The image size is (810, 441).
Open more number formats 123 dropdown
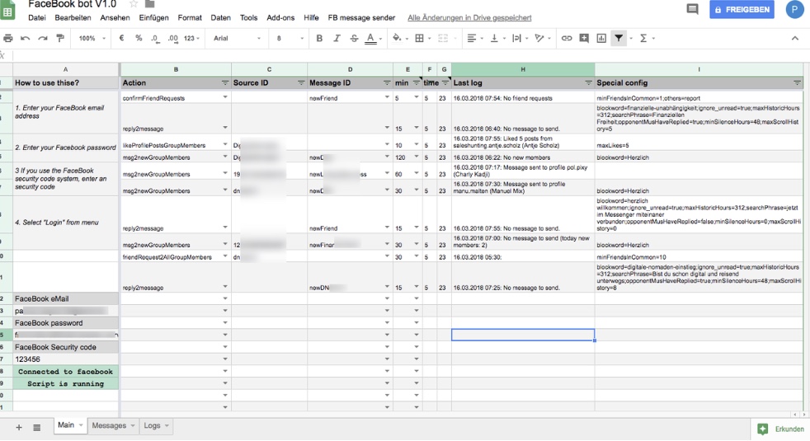pyautogui.click(x=191, y=38)
